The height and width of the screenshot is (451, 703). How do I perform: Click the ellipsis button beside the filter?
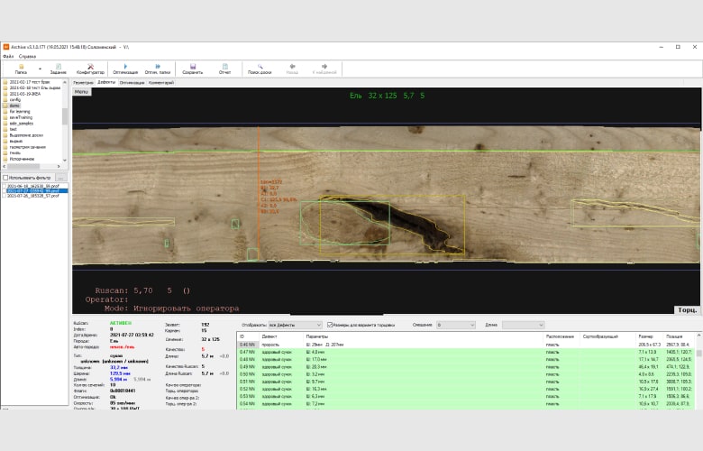[x=61, y=178]
